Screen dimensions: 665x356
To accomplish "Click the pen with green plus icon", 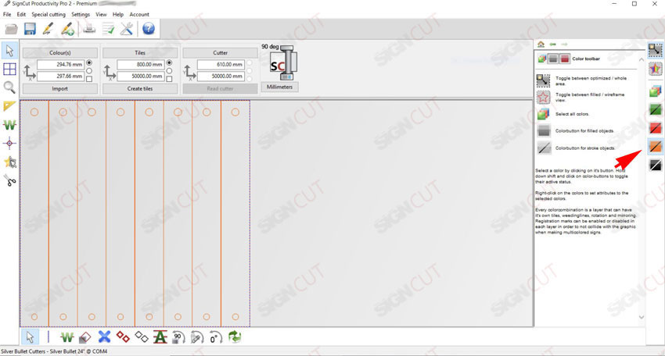I will coord(67,29).
